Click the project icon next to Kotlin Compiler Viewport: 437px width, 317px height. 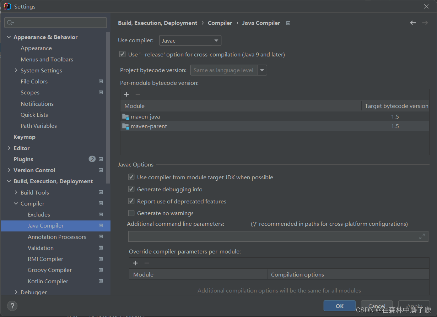click(101, 281)
